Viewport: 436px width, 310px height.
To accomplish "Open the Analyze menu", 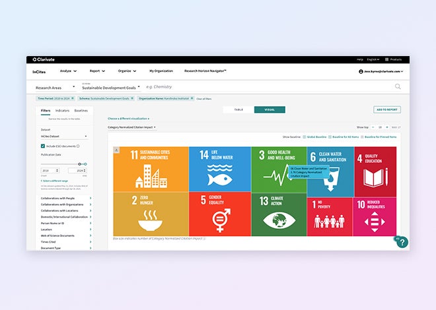I will click(x=68, y=71).
